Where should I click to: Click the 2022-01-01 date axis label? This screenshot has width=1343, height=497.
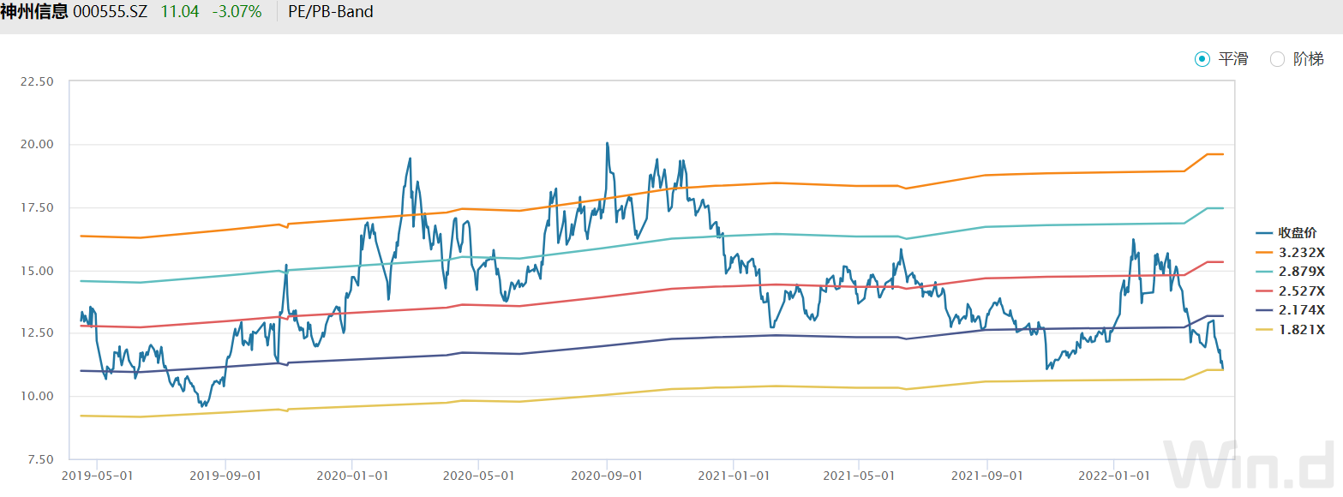[1113, 475]
